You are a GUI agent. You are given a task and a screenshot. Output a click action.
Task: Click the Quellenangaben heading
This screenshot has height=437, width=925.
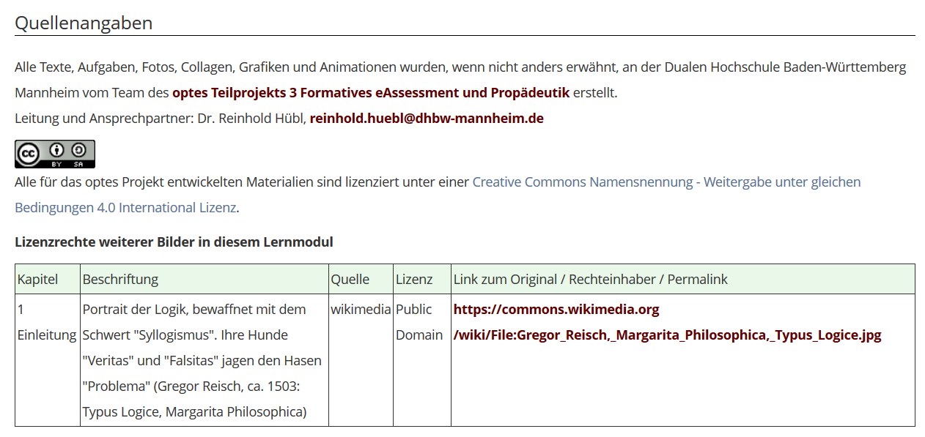[x=84, y=23]
